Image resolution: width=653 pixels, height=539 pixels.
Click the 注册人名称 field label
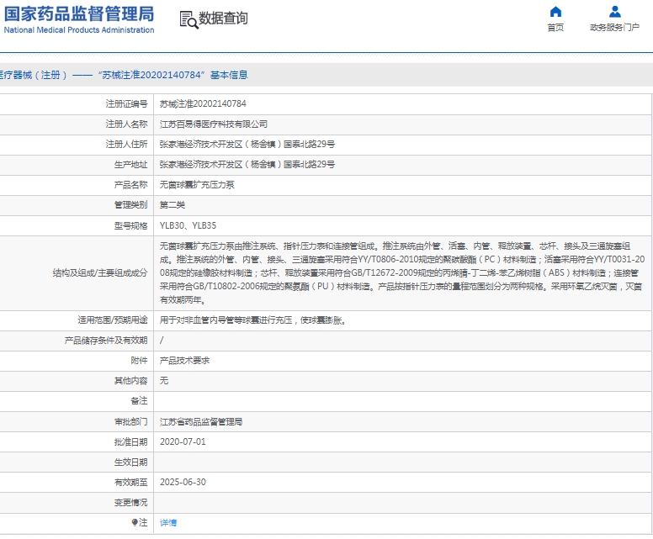click(126, 124)
